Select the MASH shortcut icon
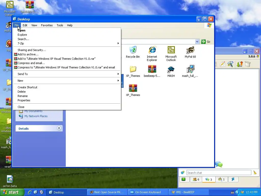This screenshot has width=261, height=196. click(x=171, y=69)
